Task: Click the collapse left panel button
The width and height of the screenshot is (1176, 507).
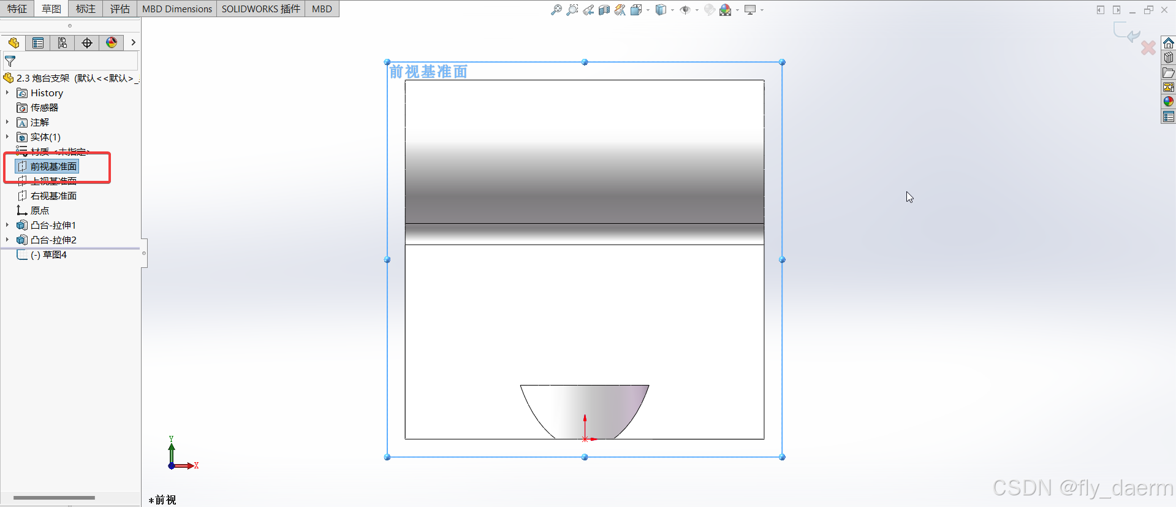Action: (1101, 10)
